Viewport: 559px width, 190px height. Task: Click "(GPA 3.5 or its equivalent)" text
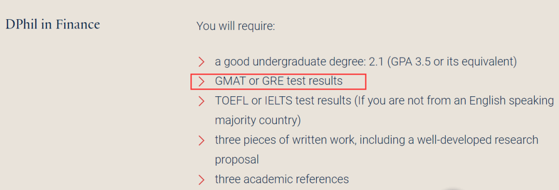point(452,62)
